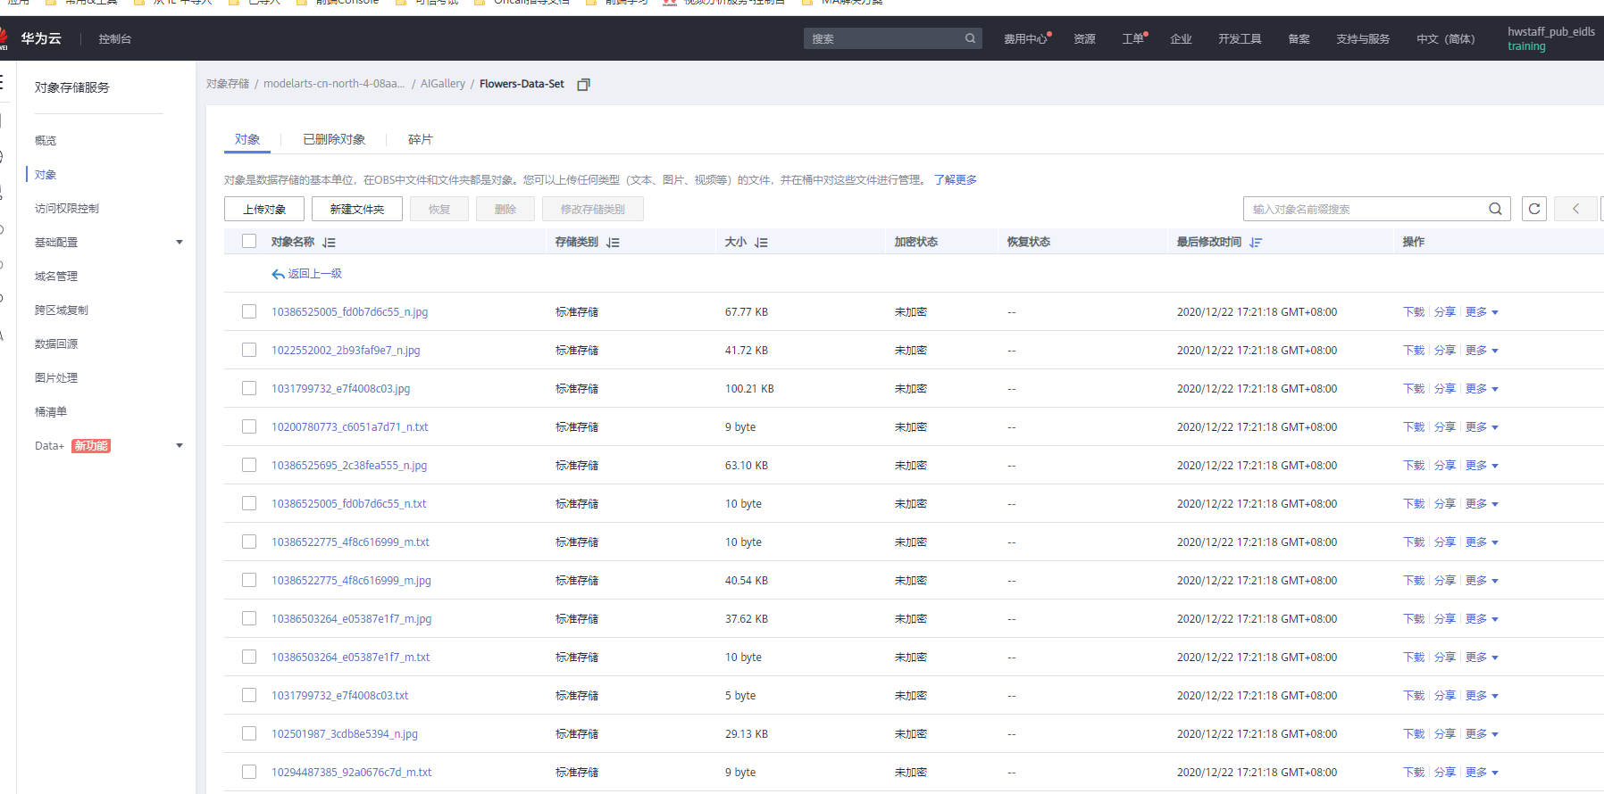This screenshot has width=1604, height=794.
Task: Sort by last modified time column
Action: 1256,242
